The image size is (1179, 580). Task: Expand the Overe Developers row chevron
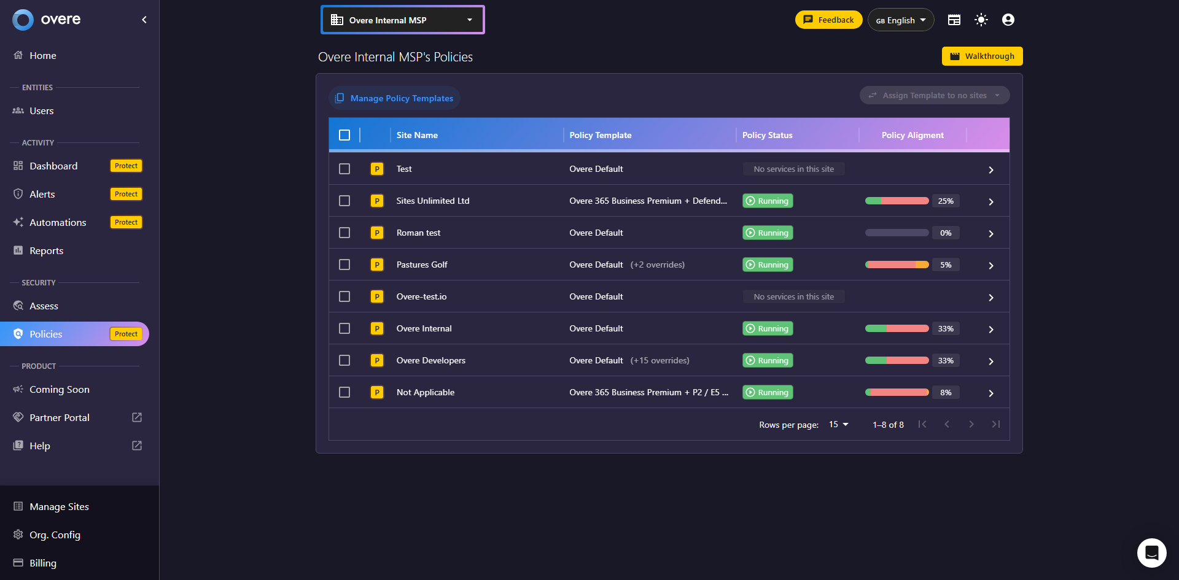tap(991, 361)
